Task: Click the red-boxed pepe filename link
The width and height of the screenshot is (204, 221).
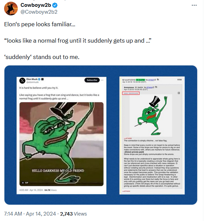Action: (131, 93)
